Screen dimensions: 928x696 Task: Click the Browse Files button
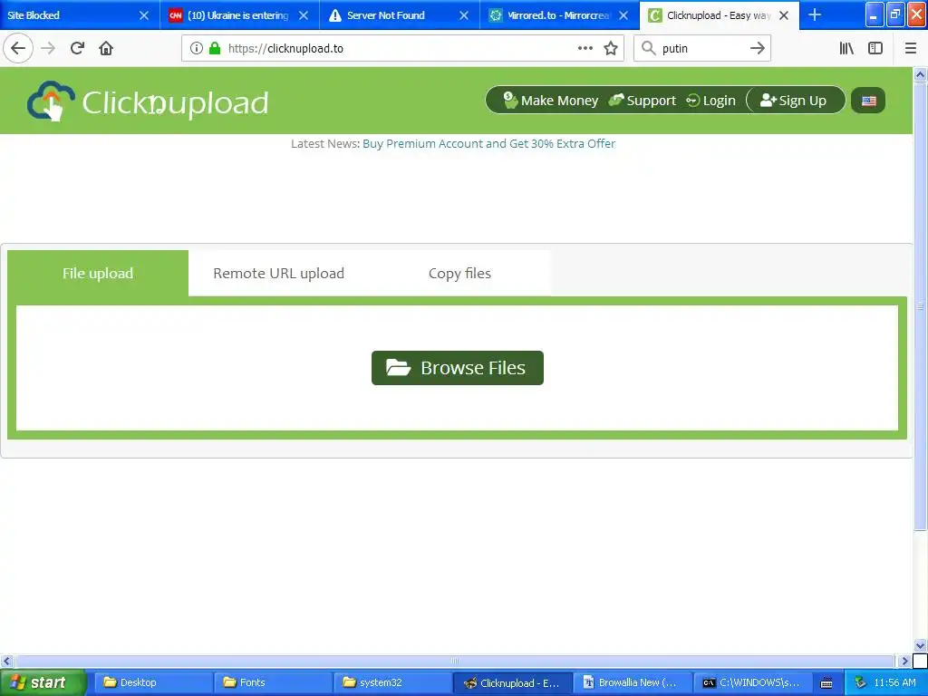(x=458, y=368)
